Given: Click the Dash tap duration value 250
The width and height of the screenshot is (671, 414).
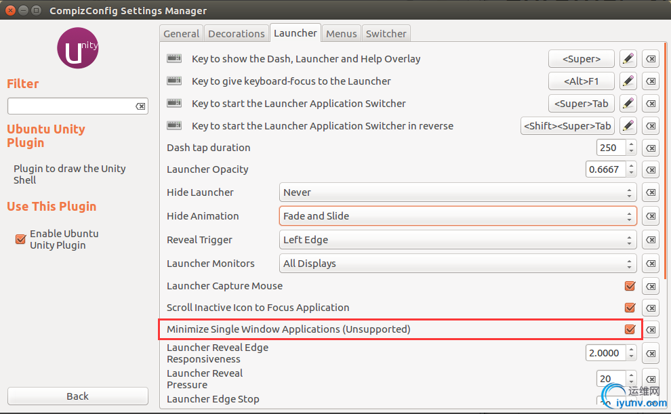Looking at the screenshot, I should pos(611,148).
